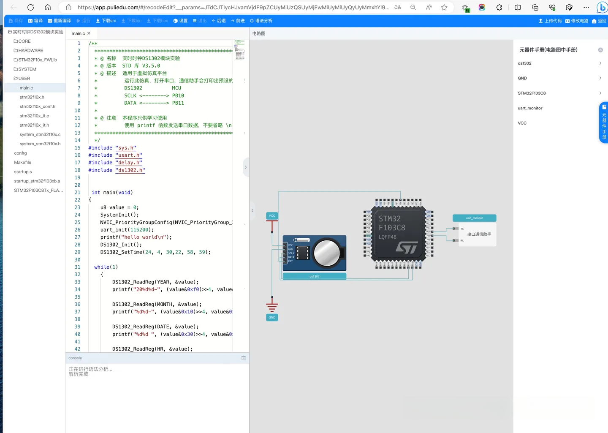Collapse the code editor panel arrow
The image size is (608, 433).
[x=246, y=167]
